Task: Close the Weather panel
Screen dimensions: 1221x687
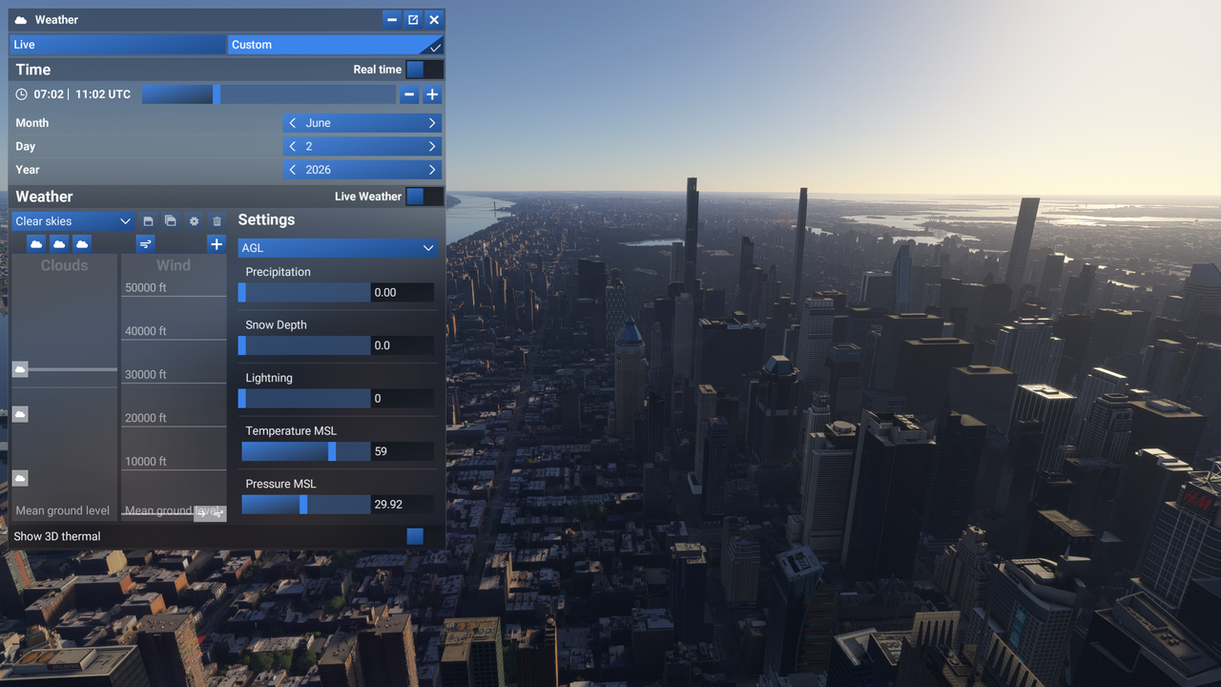Action: 434,20
